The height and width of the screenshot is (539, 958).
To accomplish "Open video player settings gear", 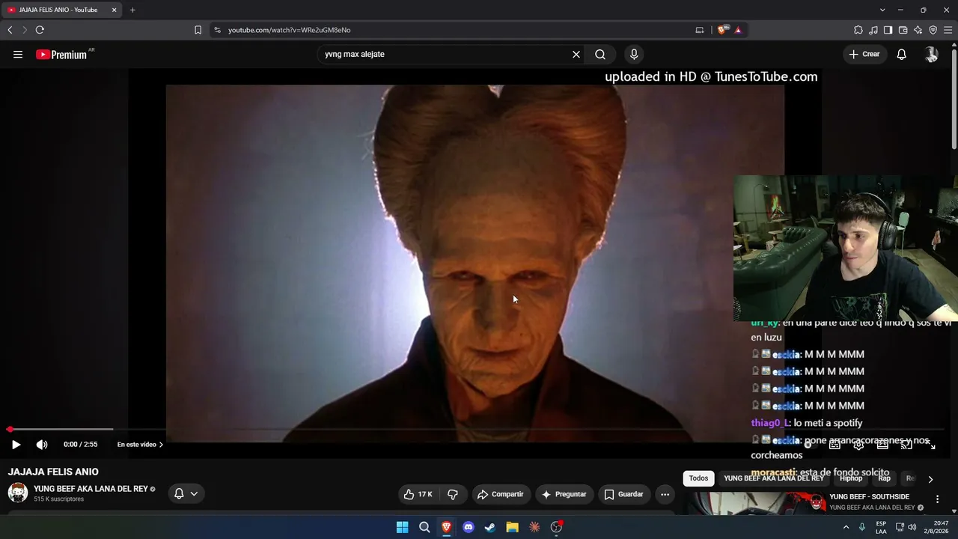I will click(858, 445).
